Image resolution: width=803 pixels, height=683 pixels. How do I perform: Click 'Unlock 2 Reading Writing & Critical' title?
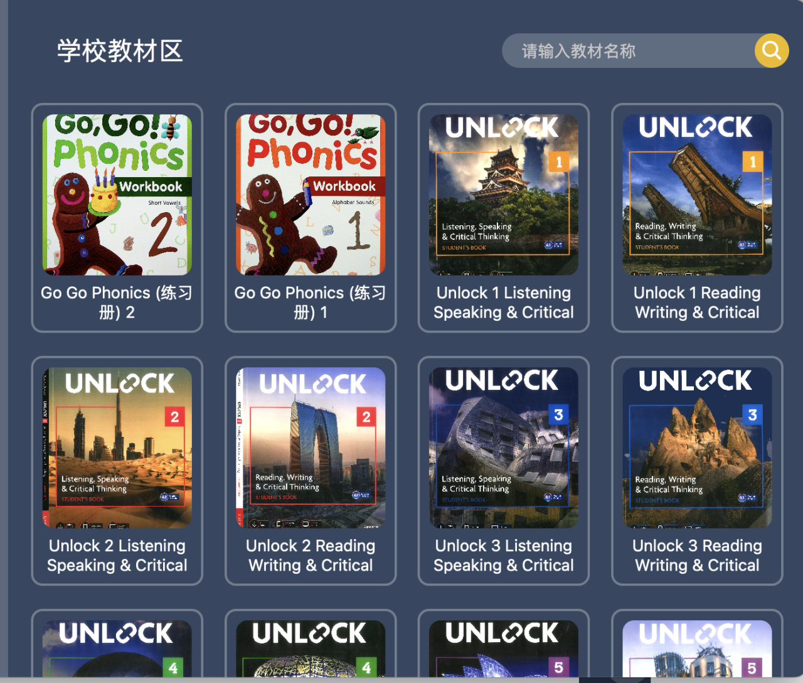coord(311,556)
